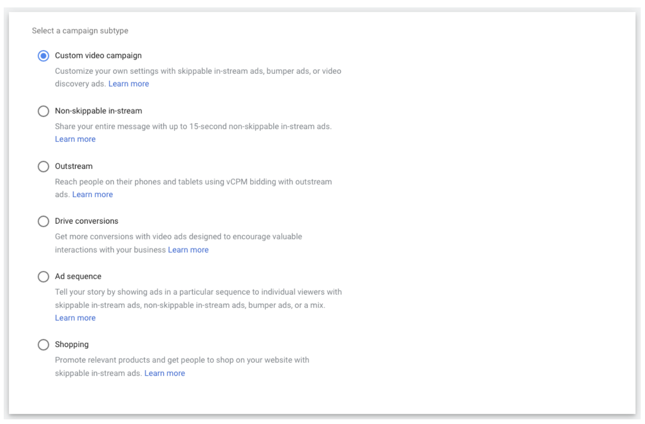
Task: Select the Outstream radio button
Action: (43, 167)
